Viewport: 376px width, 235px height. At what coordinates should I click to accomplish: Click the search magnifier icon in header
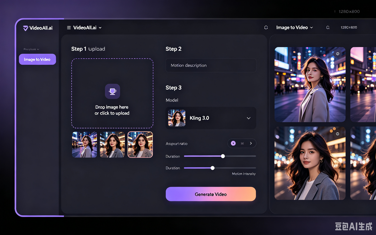[328, 28]
